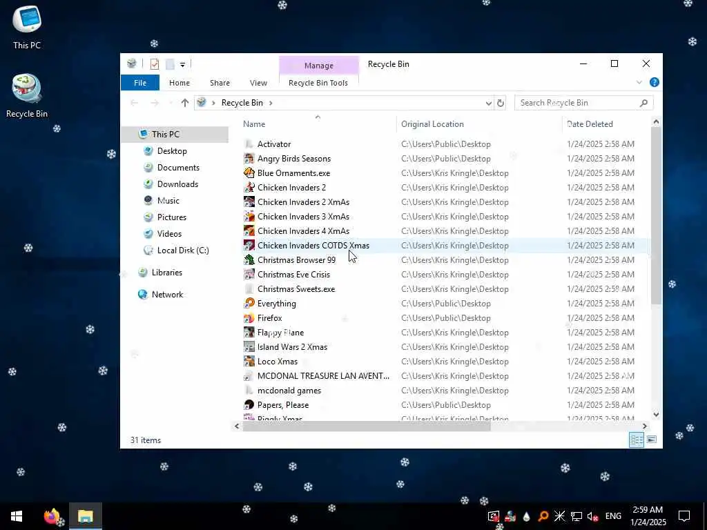Open the ENG language indicator
Screen dimensions: 707x530
(x=613, y=516)
